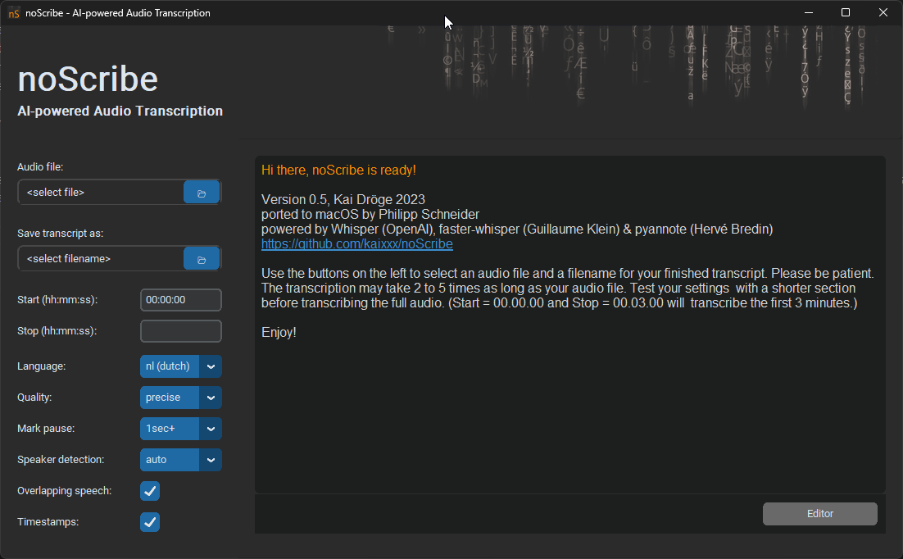The width and height of the screenshot is (903, 559).
Task: Expand the Mark pause dropdown arrow
Action: point(211,429)
